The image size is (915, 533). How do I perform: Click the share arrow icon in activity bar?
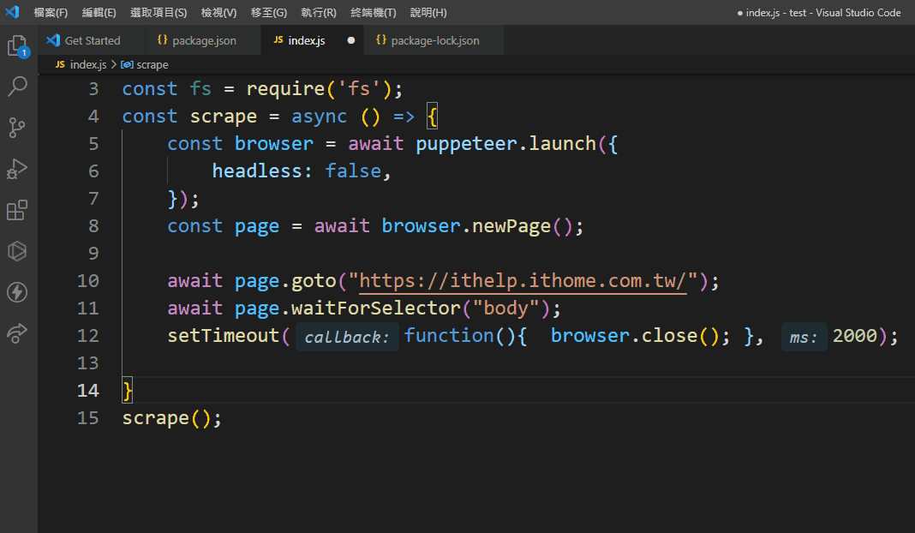click(17, 333)
